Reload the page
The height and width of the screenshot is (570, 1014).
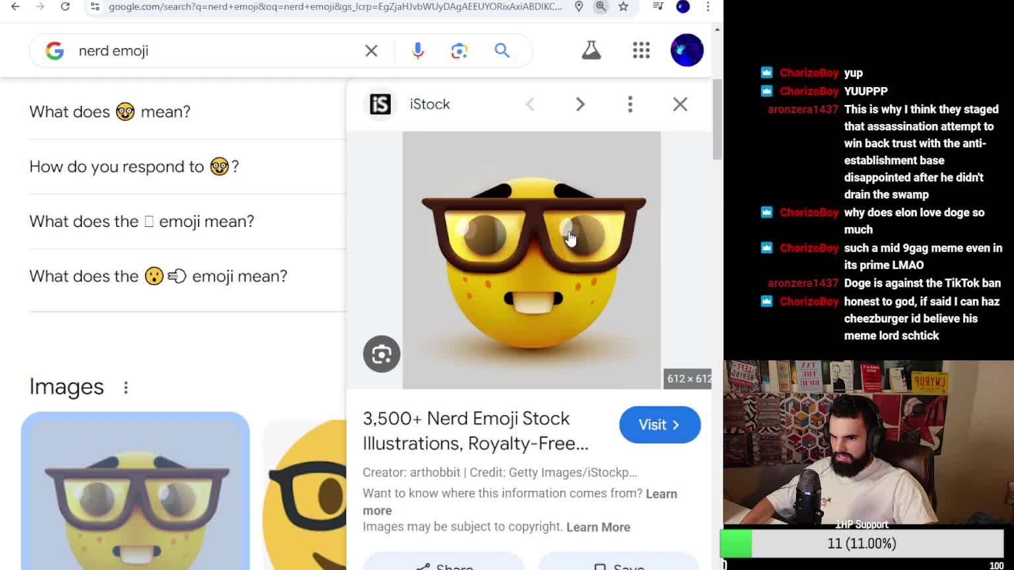pos(65,7)
